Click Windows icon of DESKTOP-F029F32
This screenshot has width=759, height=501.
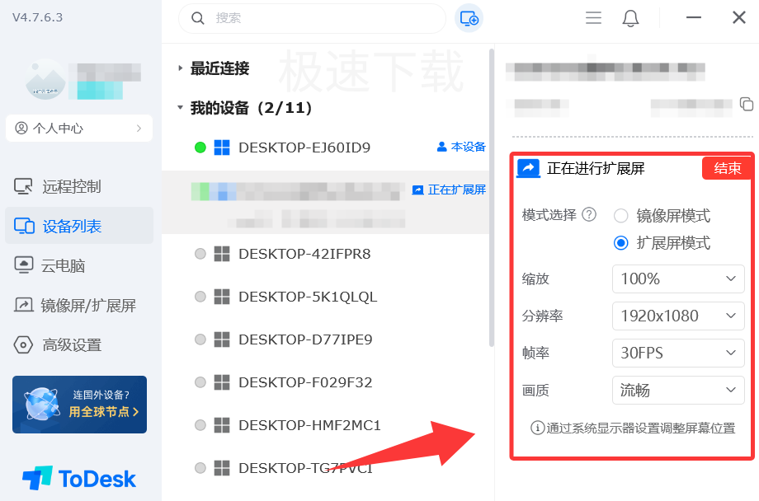point(222,382)
